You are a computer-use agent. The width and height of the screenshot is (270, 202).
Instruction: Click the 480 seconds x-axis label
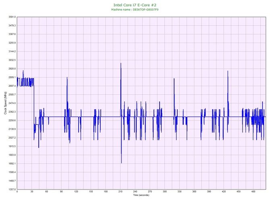pos(253,192)
